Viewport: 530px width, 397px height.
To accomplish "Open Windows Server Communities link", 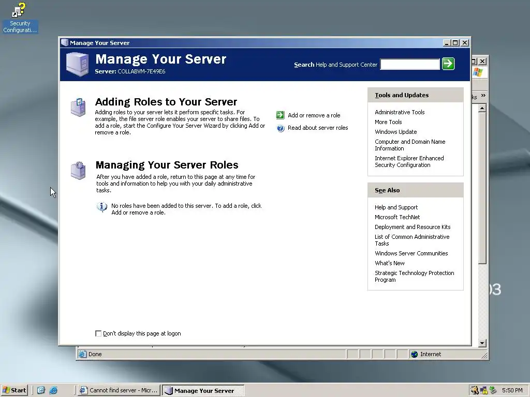I will 411,253.
